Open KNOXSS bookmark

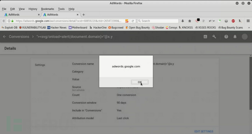coord(186,28)
